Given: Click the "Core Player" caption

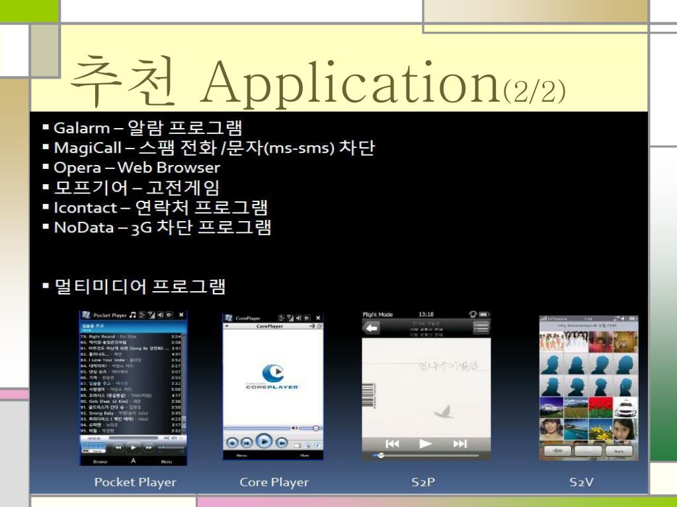Looking at the screenshot, I should click(x=274, y=483).
